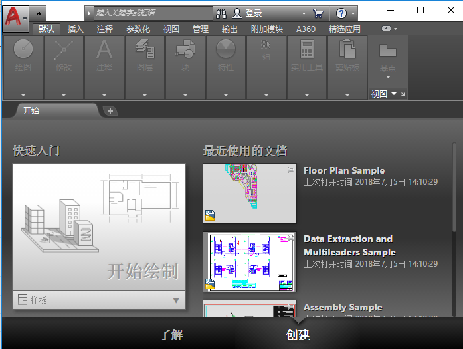The height and width of the screenshot is (349, 463).
Task: Open Autodesk App Store cart icon
Action: click(318, 13)
